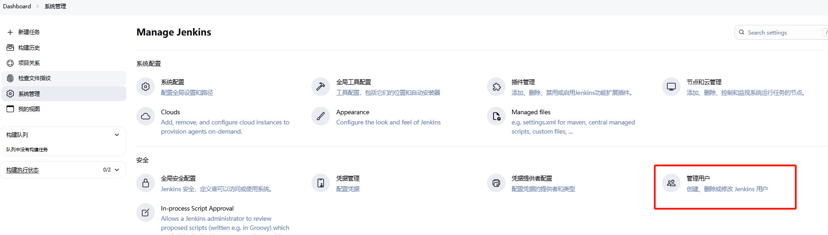The width and height of the screenshot is (828, 235).
Task: Select 系统管理 in the sidebar
Action: tap(64, 94)
